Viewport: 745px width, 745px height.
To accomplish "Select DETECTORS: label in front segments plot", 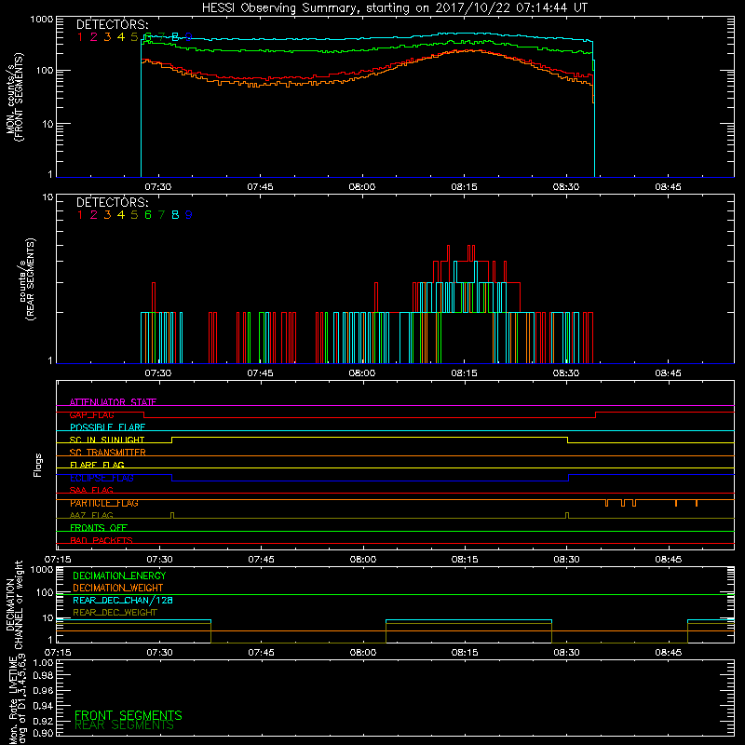I will 113,25.
